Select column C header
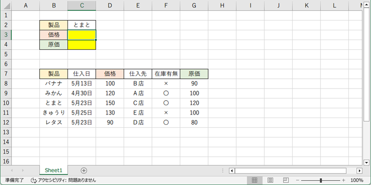The image size is (371, 185). 82,5
